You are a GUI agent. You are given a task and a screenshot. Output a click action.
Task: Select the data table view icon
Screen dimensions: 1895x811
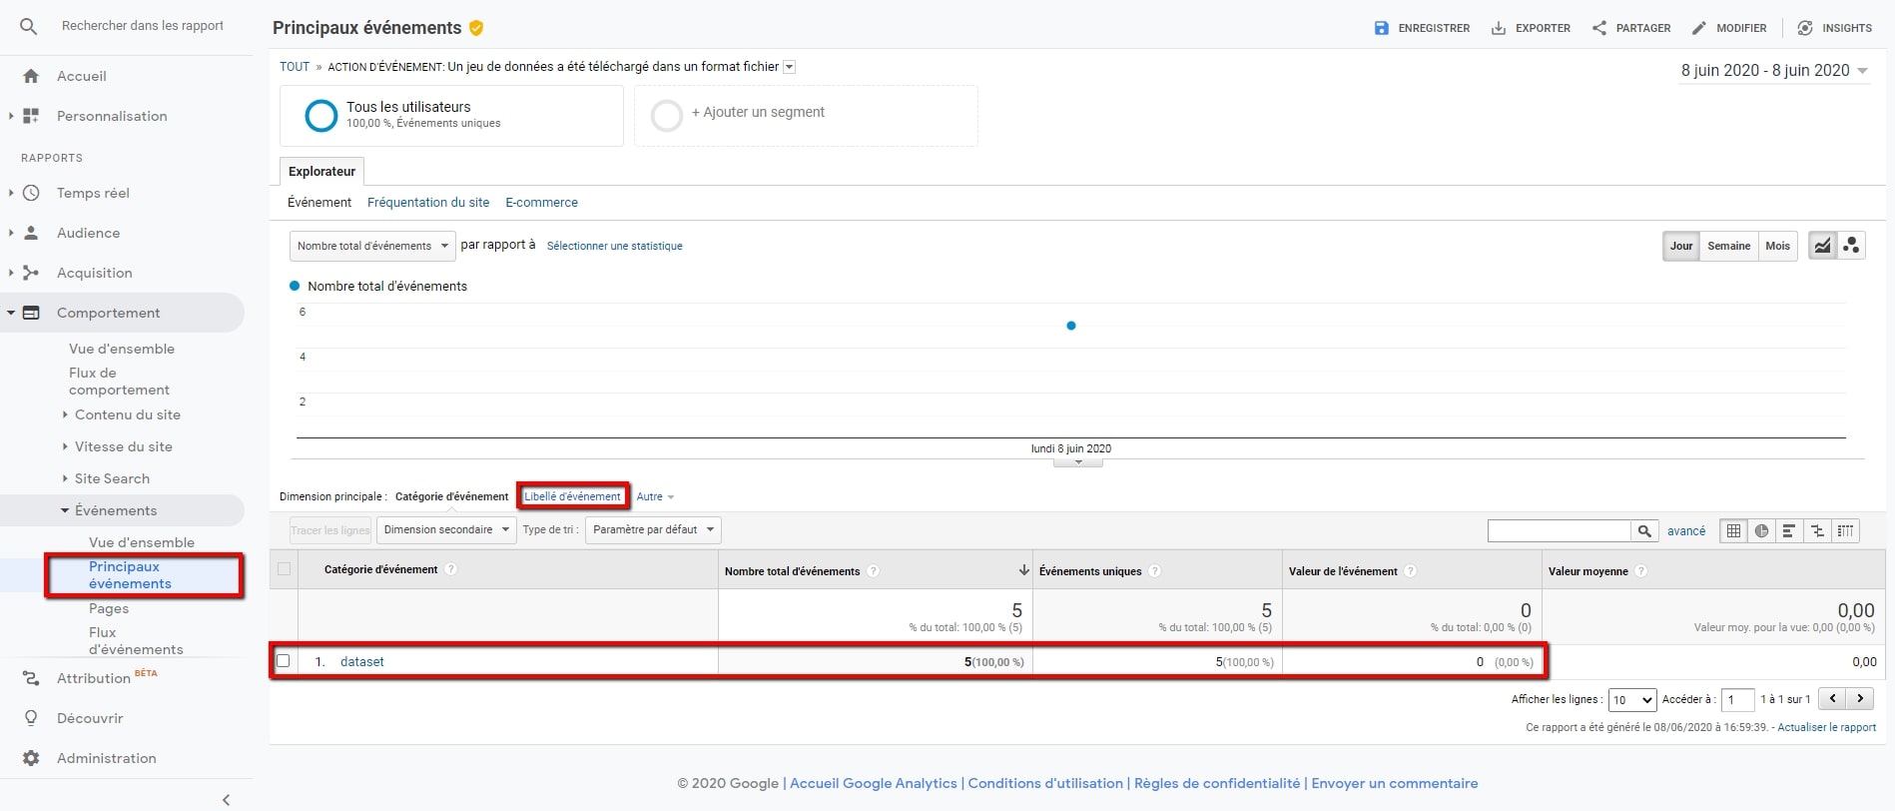point(1734,531)
